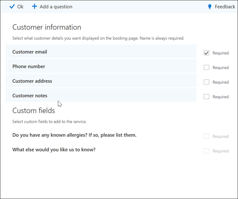The height and width of the screenshot is (199, 238).
Task: Select the known allergies custom field
Action: point(75,135)
